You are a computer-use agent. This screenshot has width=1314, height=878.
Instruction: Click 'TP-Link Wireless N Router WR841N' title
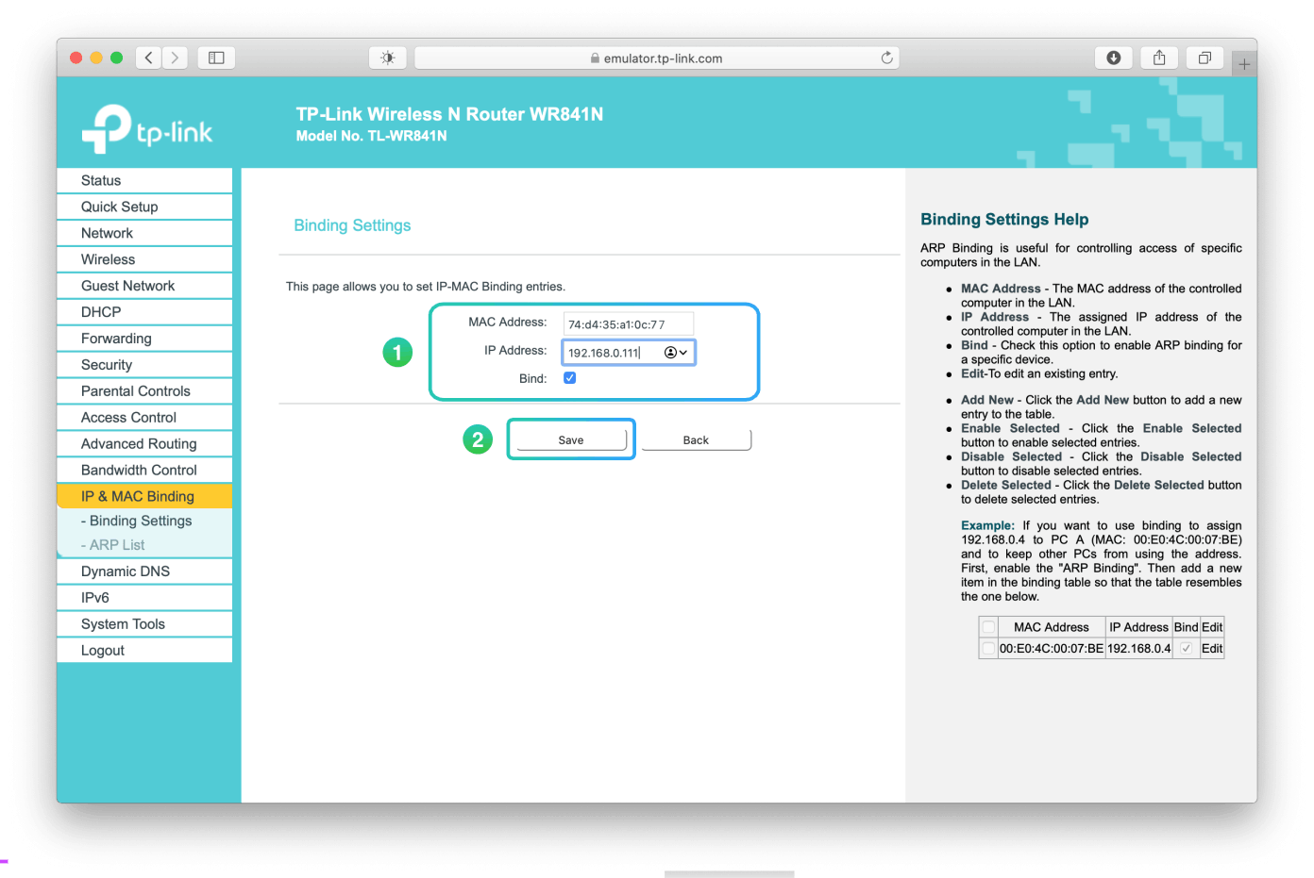[x=449, y=114]
